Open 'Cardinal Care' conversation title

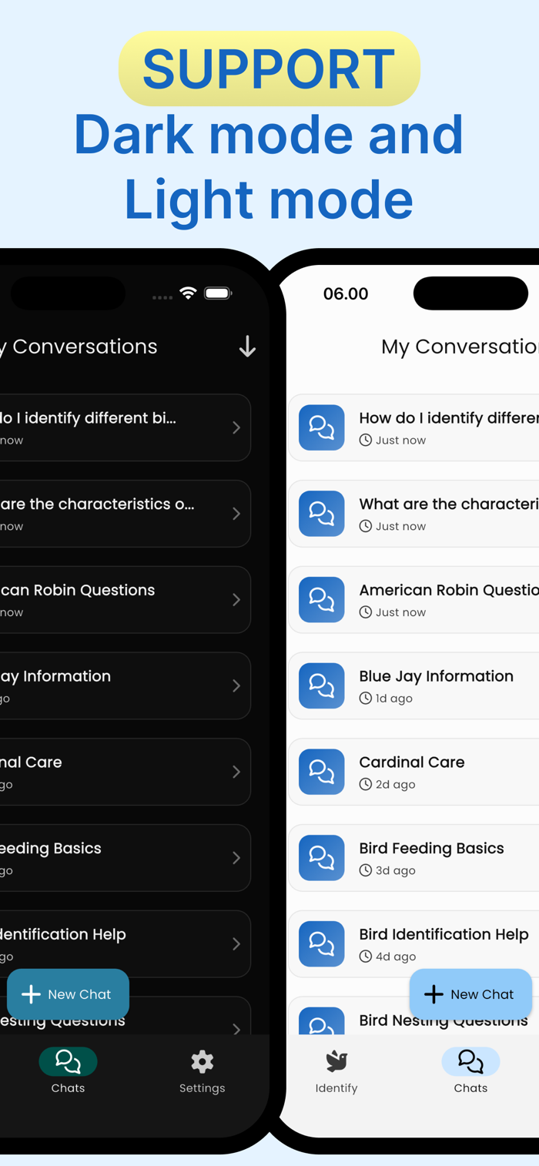coord(412,762)
